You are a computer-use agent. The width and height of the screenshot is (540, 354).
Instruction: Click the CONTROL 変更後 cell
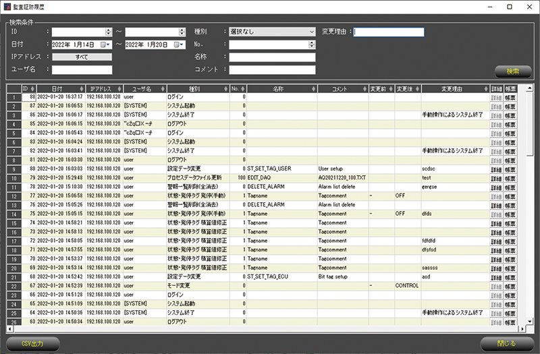408,286
